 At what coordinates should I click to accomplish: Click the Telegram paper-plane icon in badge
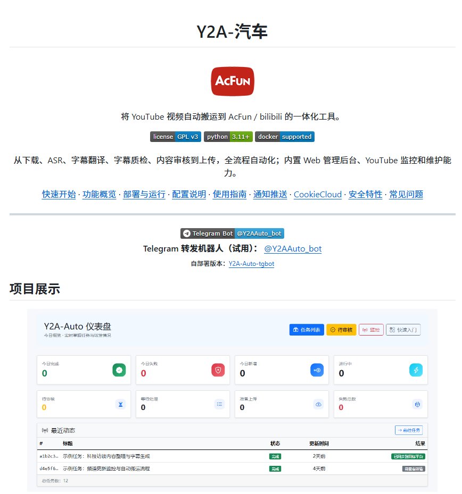(x=187, y=233)
